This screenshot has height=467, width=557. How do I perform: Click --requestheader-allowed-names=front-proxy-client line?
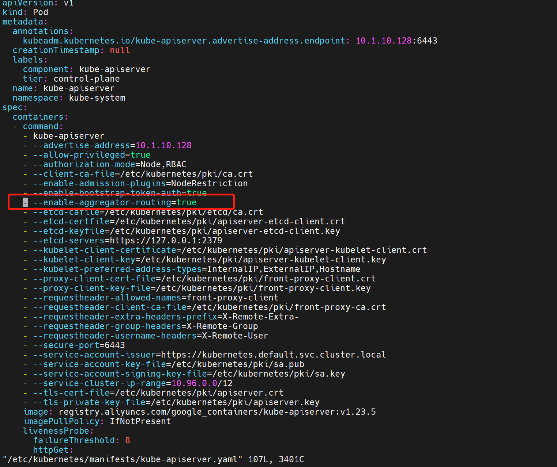click(x=156, y=298)
